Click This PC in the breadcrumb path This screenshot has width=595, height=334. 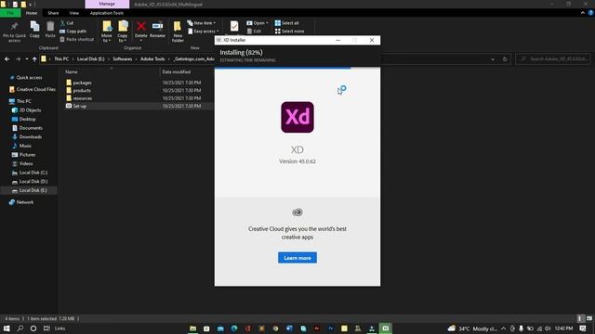[61, 59]
